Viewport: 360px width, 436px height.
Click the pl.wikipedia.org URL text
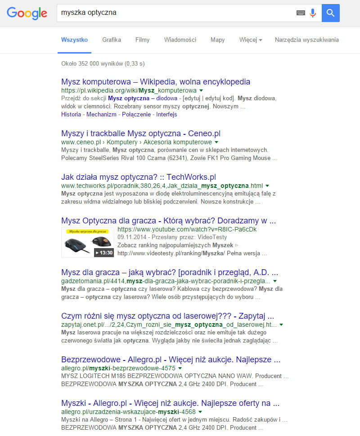(x=129, y=91)
